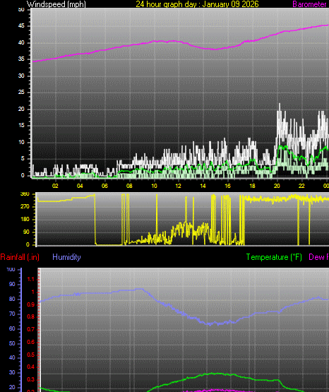Pick the 180 degree wind direction tick
The height and width of the screenshot is (392, 329).
pyautogui.click(x=25, y=219)
